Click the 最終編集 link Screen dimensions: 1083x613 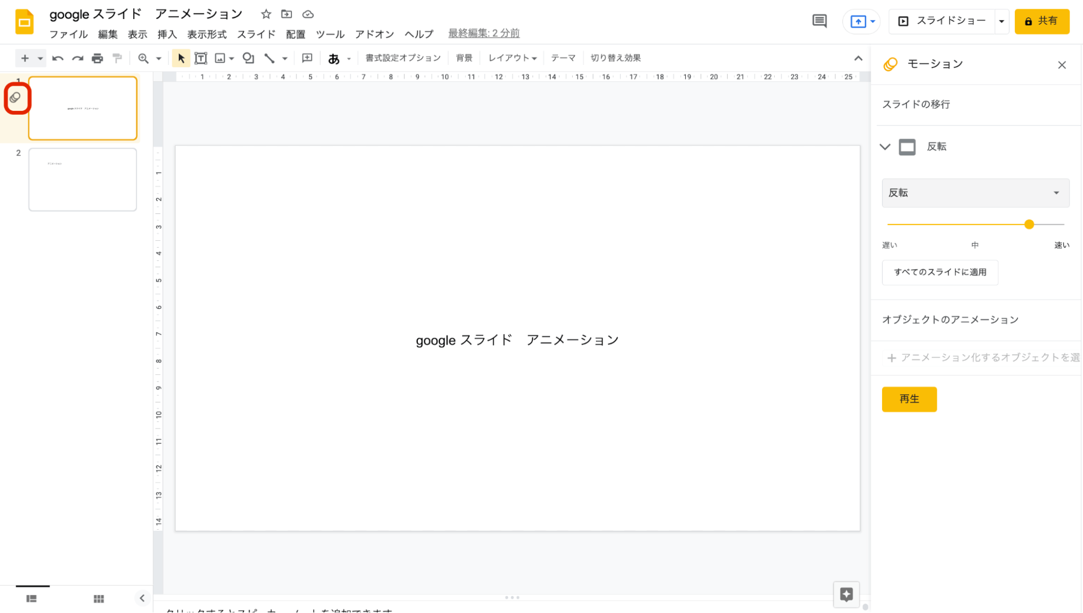pos(484,34)
